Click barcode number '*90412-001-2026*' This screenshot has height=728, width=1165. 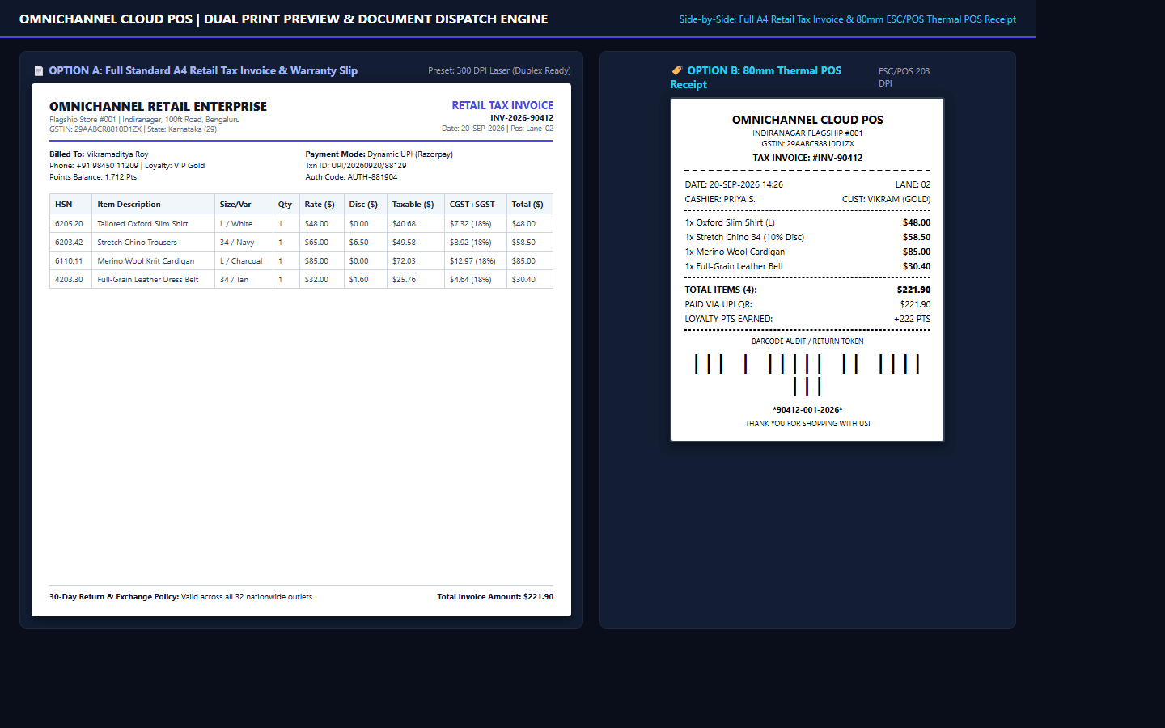click(807, 410)
